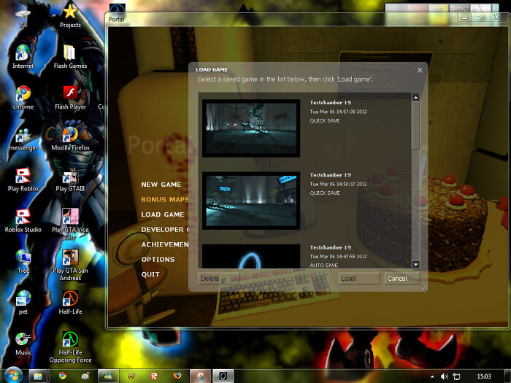The width and height of the screenshot is (511, 383).
Task: Launch the Flash Player desktop icon
Action: (70, 98)
